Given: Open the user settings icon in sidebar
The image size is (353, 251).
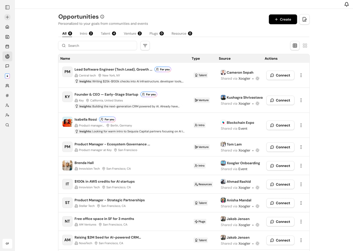Looking at the screenshot, I should 7,115.
